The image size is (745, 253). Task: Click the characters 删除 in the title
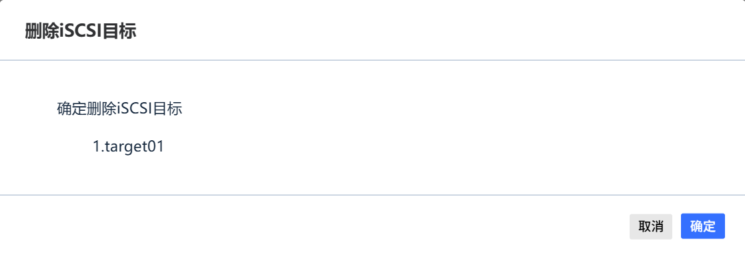coord(42,31)
